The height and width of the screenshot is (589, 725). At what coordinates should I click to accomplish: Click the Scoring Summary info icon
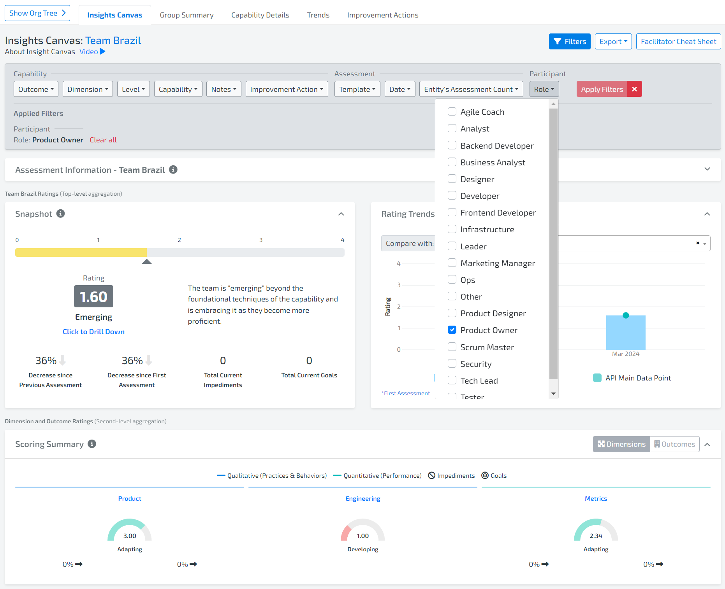(x=92, y=444)
